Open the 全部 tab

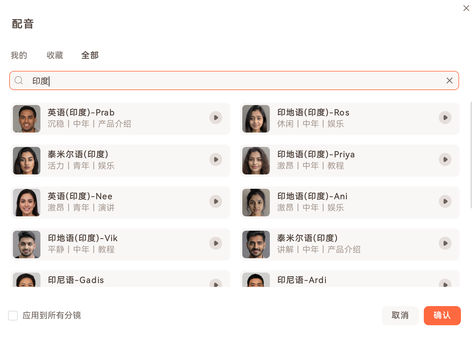click(90, 55)
